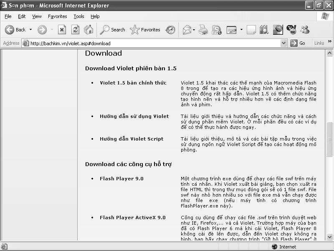334x251 pixels.
Task: Click the blank Discuss note icon
Action: click(x=251, y=30)
